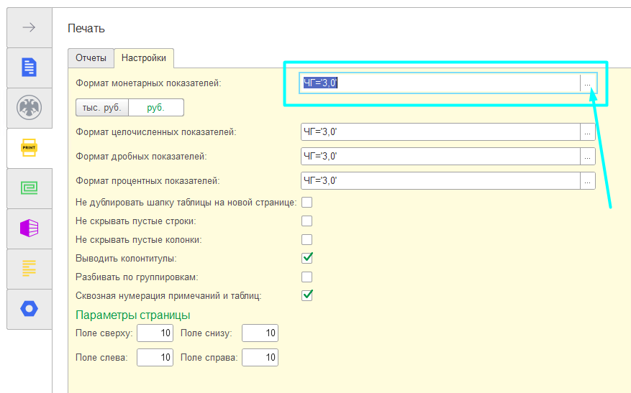Focus the 'Формат дробных показателей' text field
The height and width of the screenshot is (393, 631).
point(440,157)
